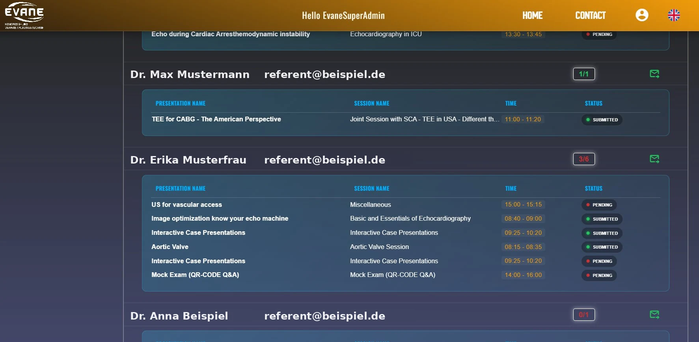Click the 1/1 counter for Max Mustermann
699x342 pixels.
point(584,74)
